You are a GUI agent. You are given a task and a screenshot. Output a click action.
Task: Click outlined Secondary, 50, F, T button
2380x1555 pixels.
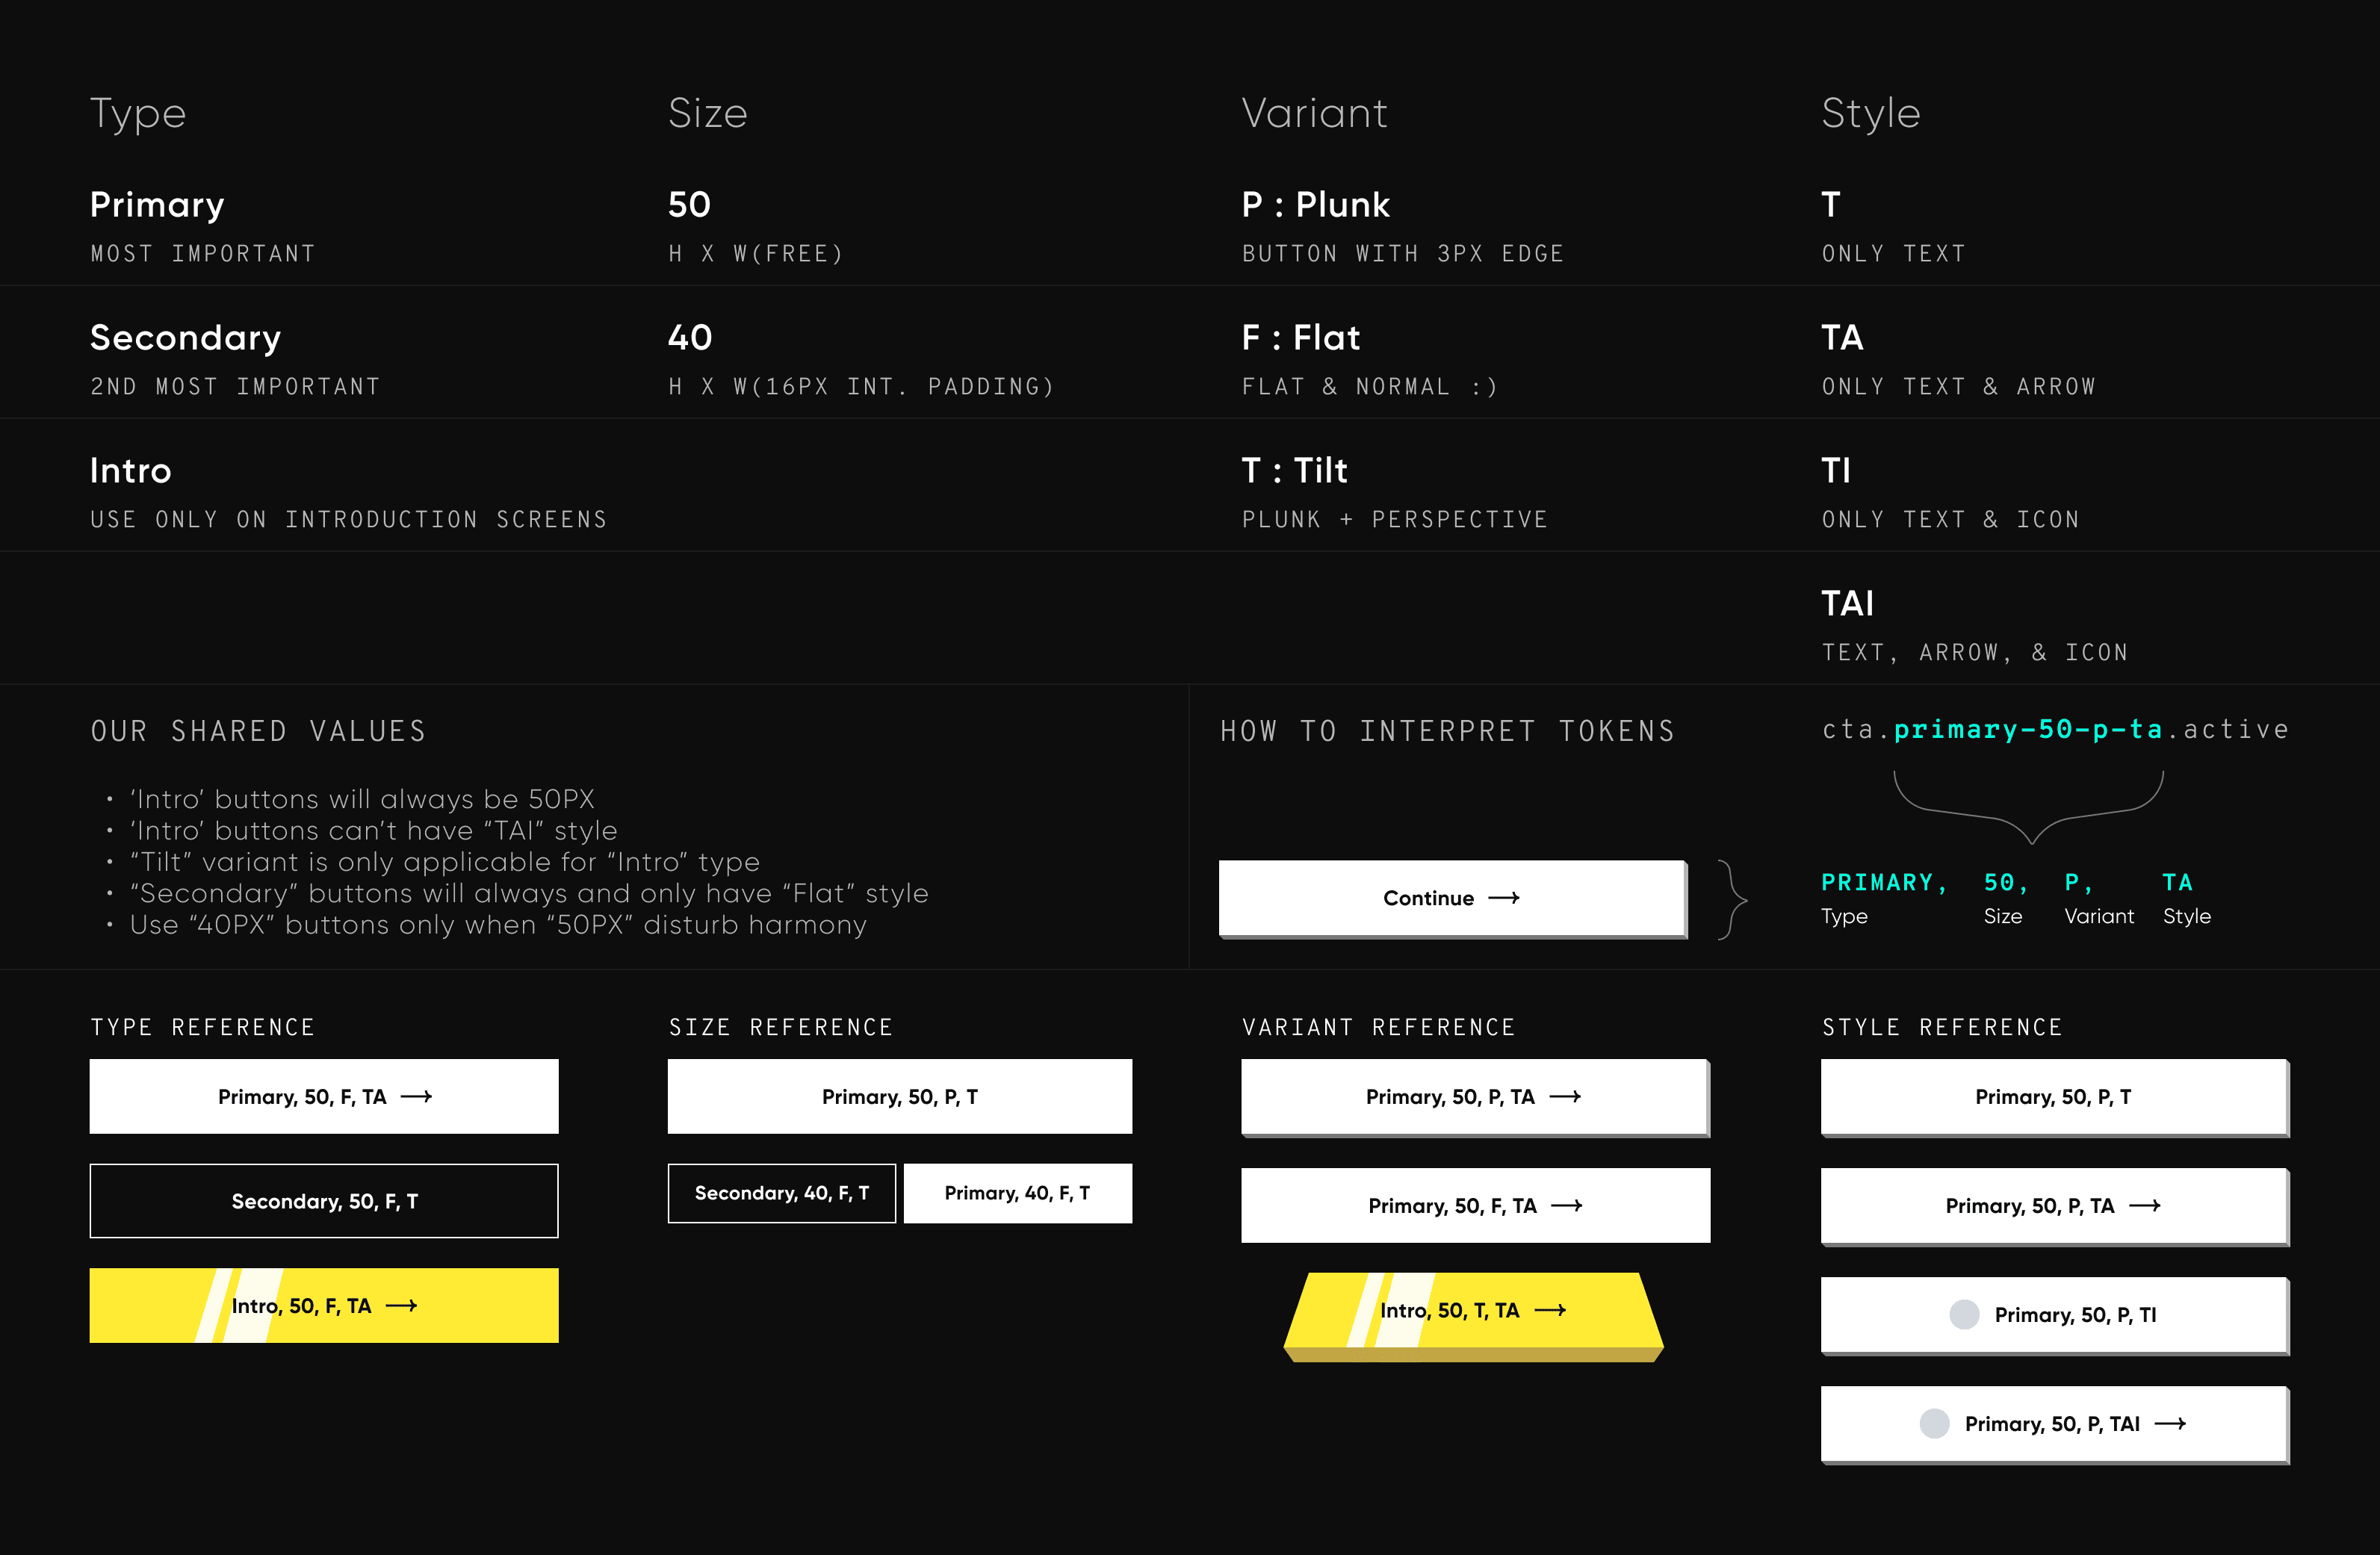coord(323,1201)
